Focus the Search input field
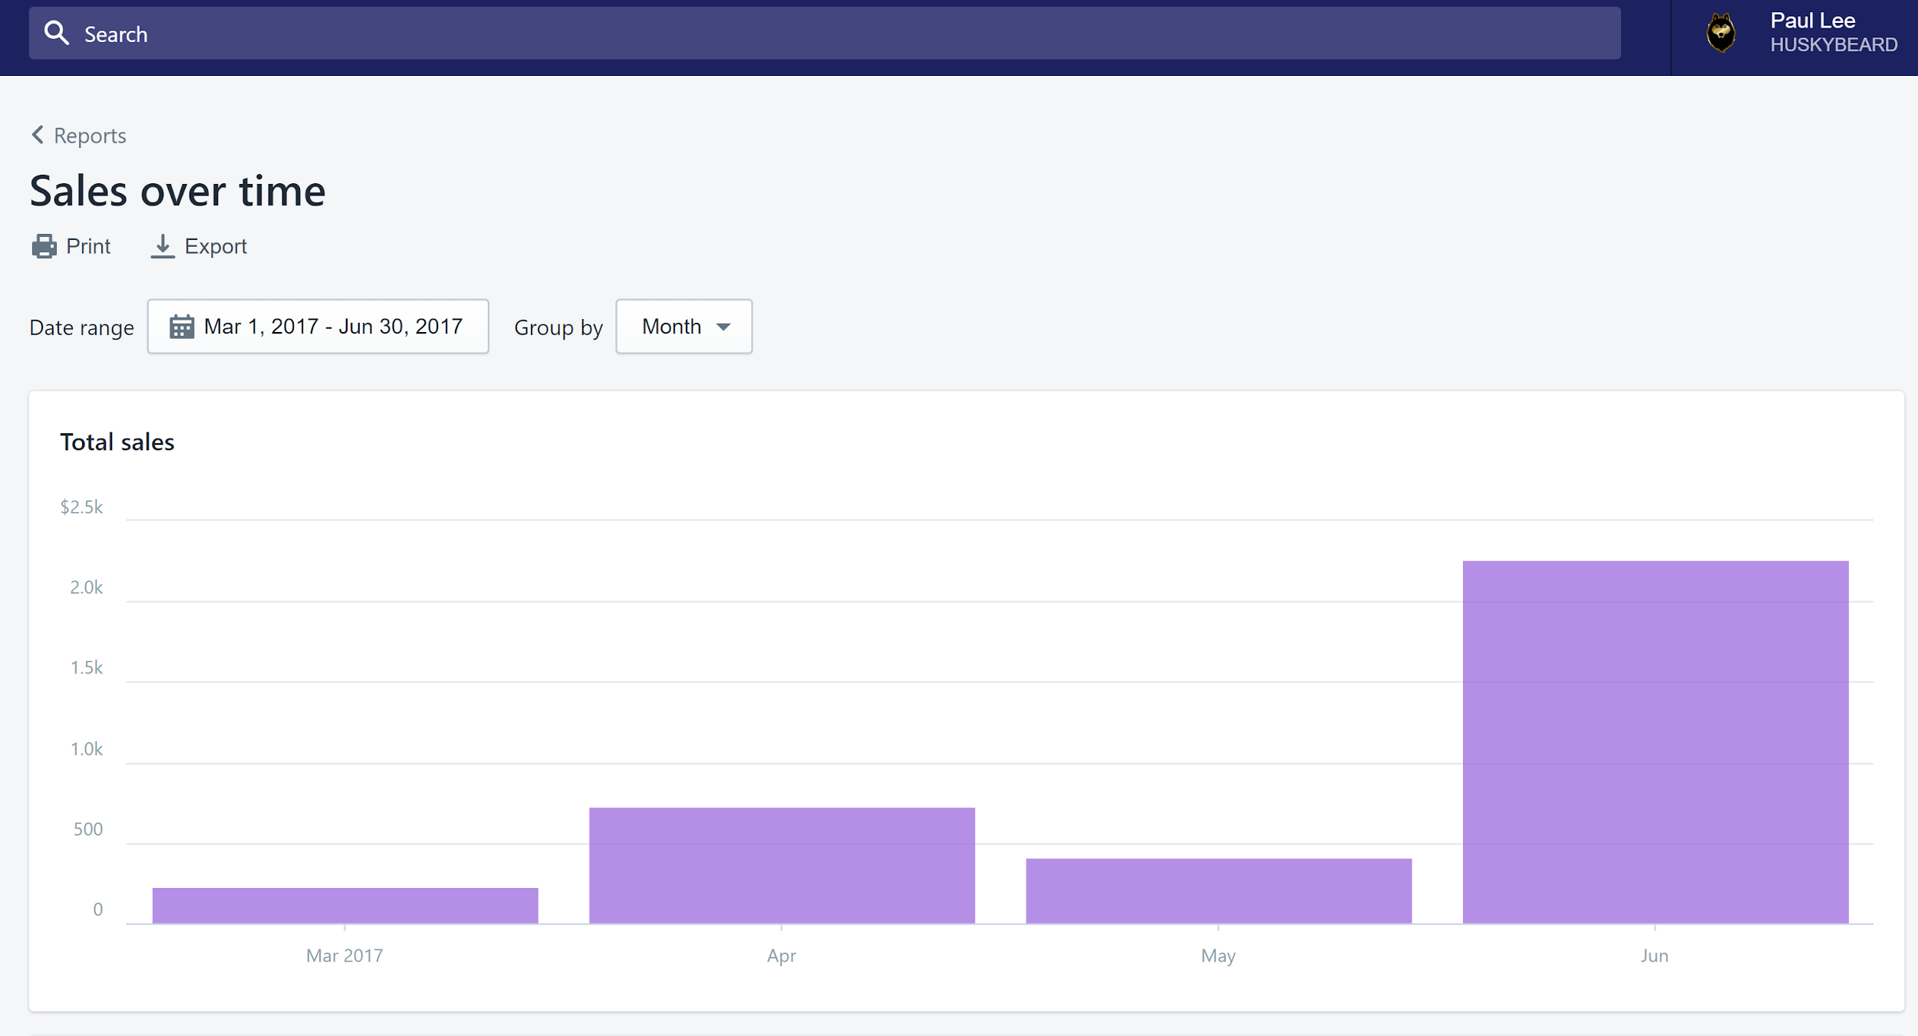1918x1036 pixels. click(x=844, y=34)
